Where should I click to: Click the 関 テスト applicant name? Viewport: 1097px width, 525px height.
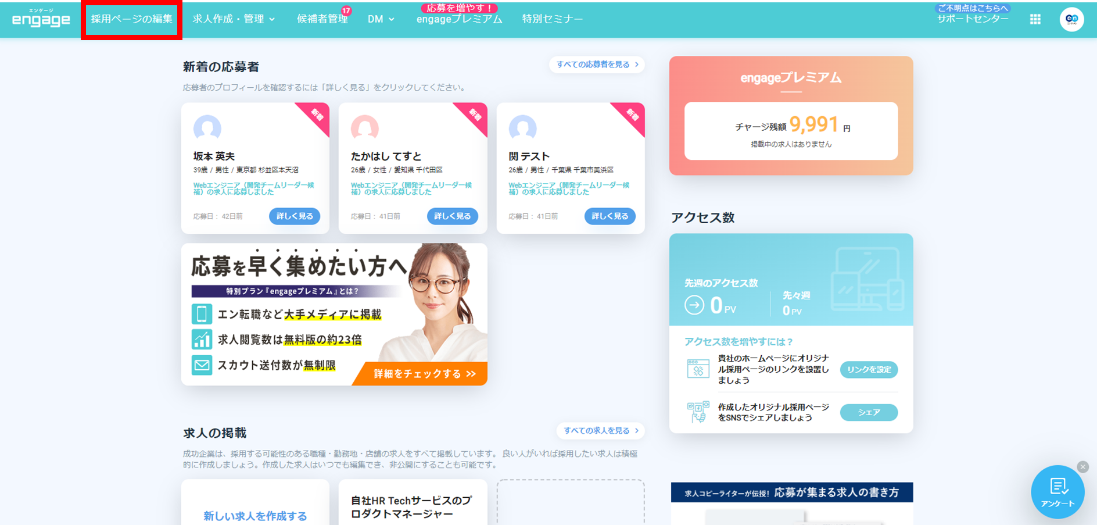[529, 156]
